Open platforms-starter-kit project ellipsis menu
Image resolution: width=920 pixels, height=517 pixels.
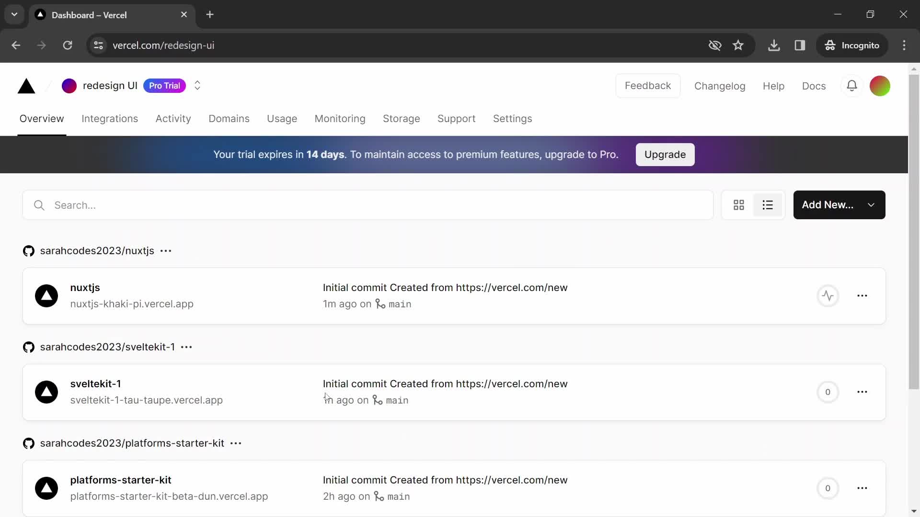click(862, 488)
